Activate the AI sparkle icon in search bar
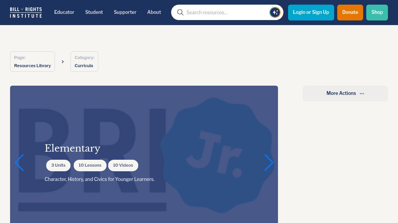The width and height of the screenshot is (398, 223). [275, 12]
